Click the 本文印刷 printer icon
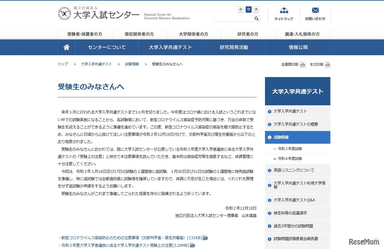Screen dimensions: 384x249 click(x=327, y=64)
